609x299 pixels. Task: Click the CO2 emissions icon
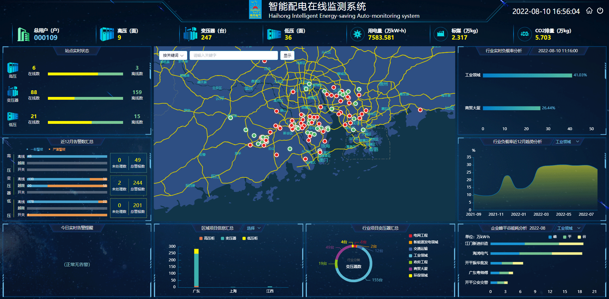[525, 34]
